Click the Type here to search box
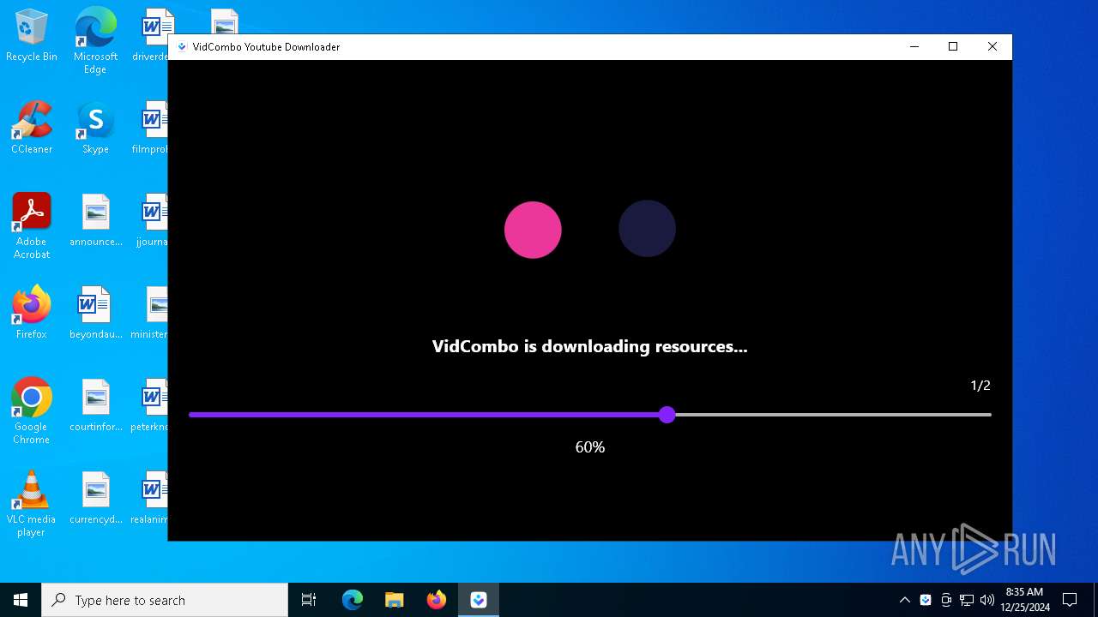The image size is (1098, 617). pos(165,600)
